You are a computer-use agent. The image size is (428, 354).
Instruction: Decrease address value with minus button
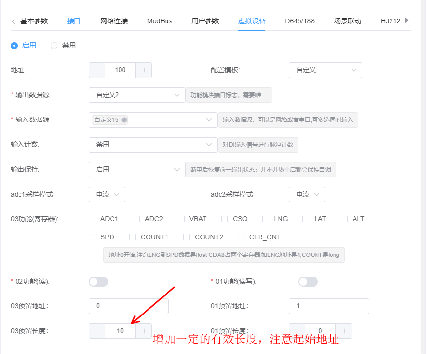pos(97,70)
